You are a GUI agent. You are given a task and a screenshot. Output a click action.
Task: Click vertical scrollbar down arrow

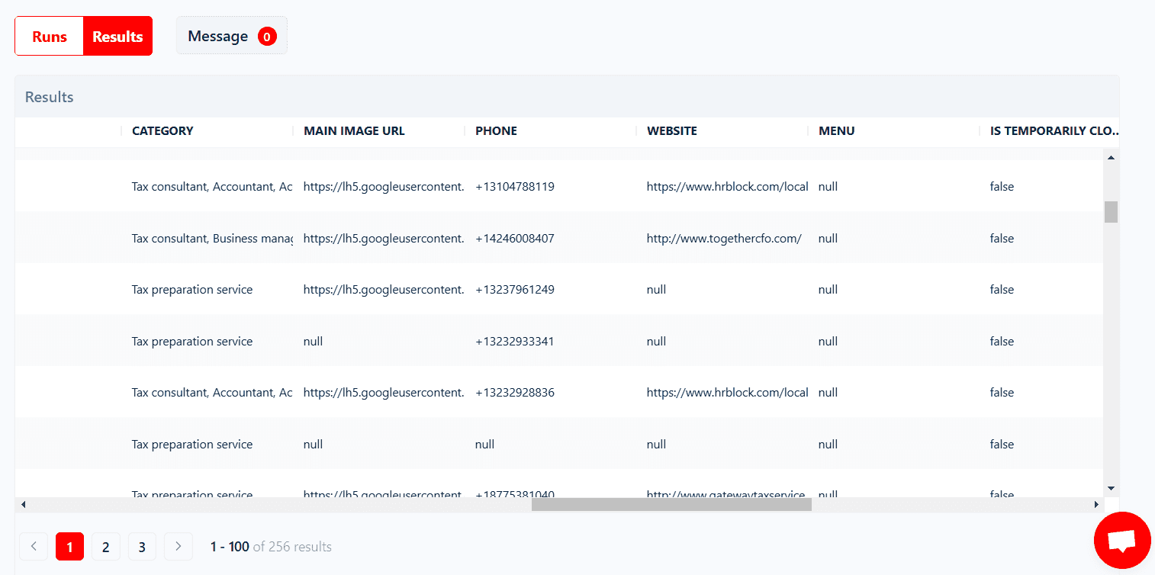1111,488
